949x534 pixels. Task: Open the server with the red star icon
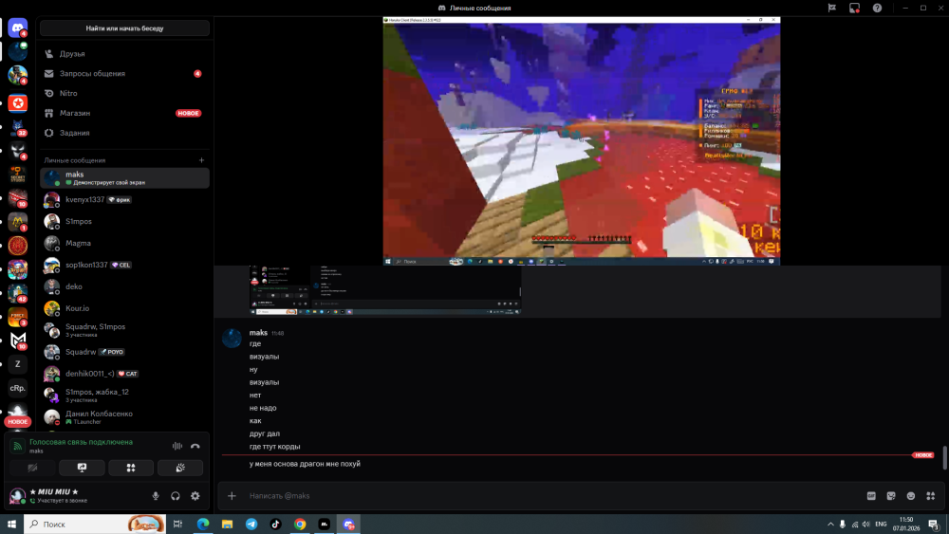coord(17,103)
